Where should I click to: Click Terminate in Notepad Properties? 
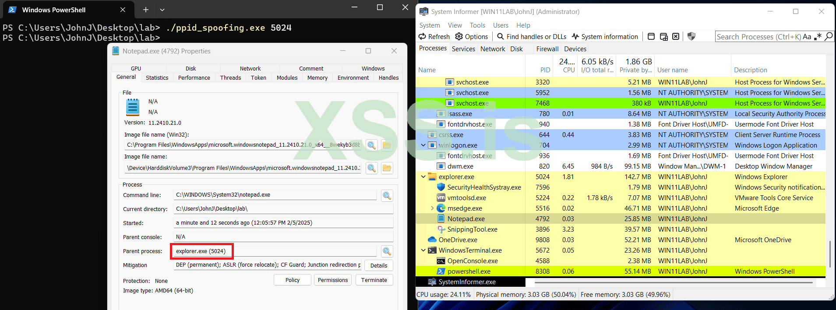coord(374,280)
